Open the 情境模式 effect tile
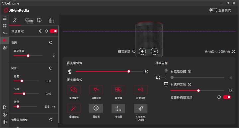This screenshot has width=239, height=128. (74, 90)
